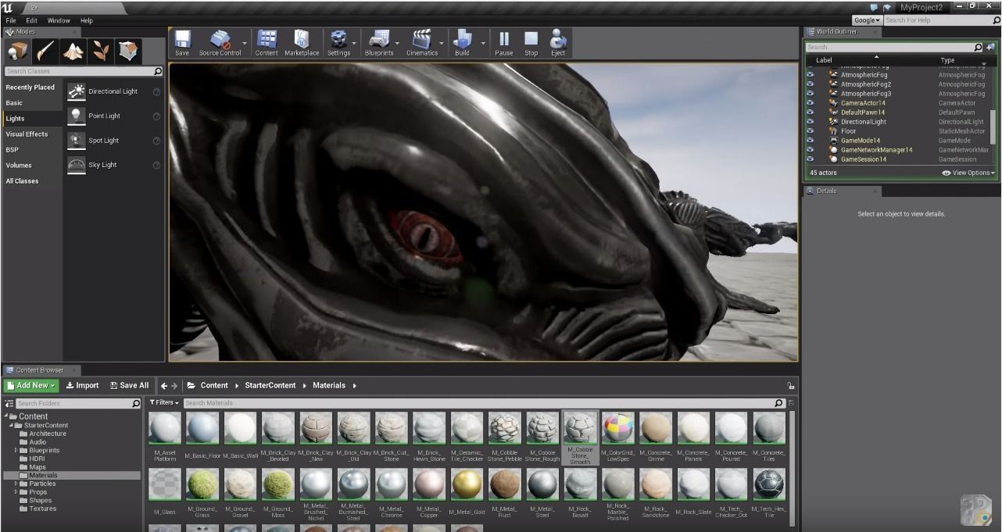Pause the simulation
Viewport: 1002px width, 532px height.
[x=504, y=43]
